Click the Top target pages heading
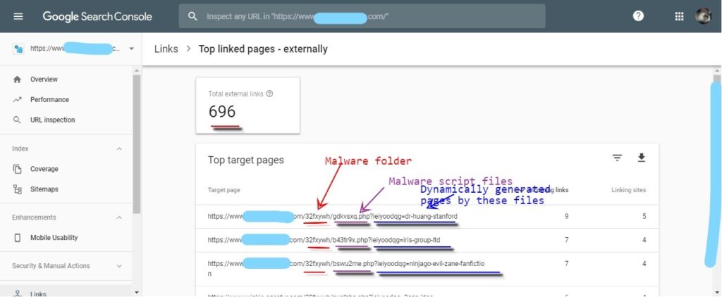This screenshot has width=722, height=297. click(x=246, y=160)
